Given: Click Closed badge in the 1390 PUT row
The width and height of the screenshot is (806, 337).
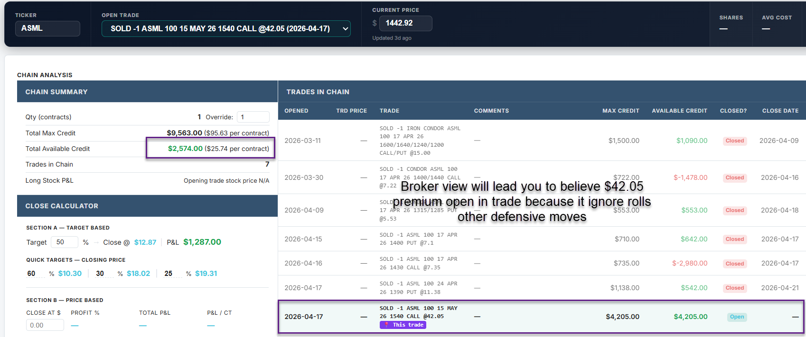Looking at the screenshot, I should click(x=735, y=288).
